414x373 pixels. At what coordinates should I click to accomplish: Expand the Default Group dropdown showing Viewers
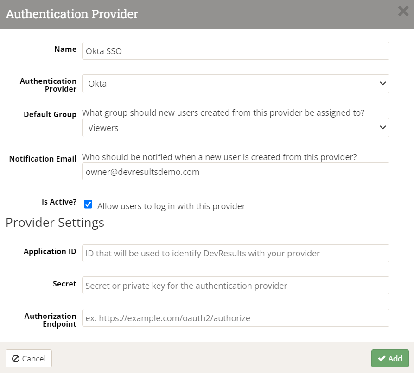[x=236, y=128]
